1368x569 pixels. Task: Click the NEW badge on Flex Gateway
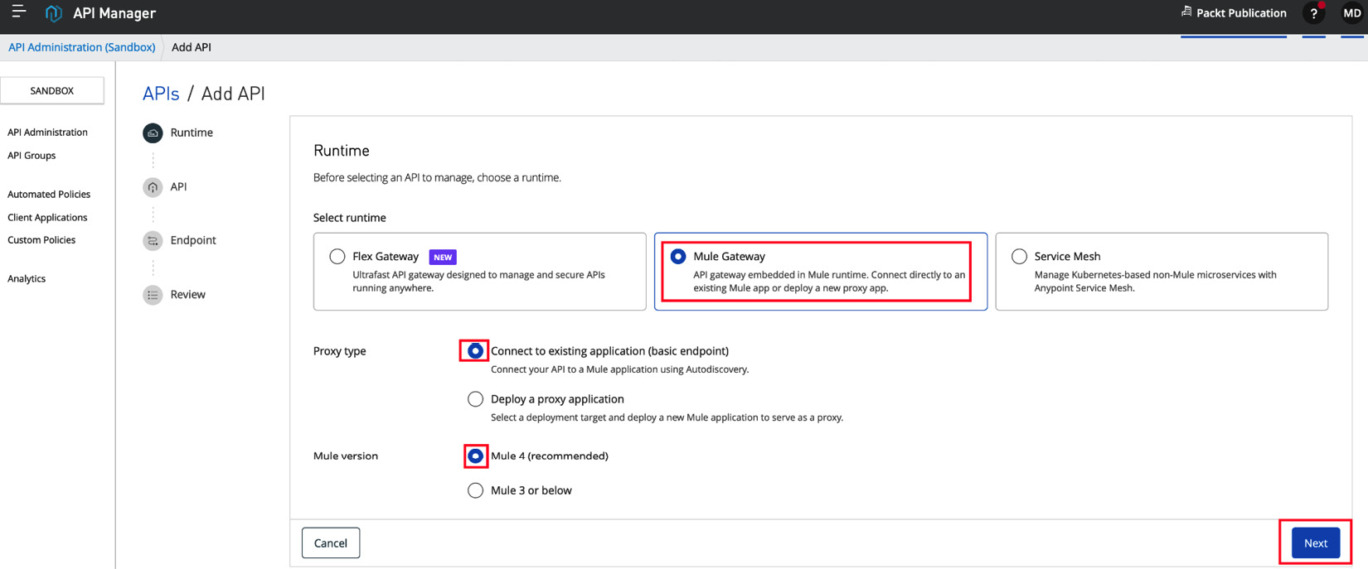pos(443,257)
